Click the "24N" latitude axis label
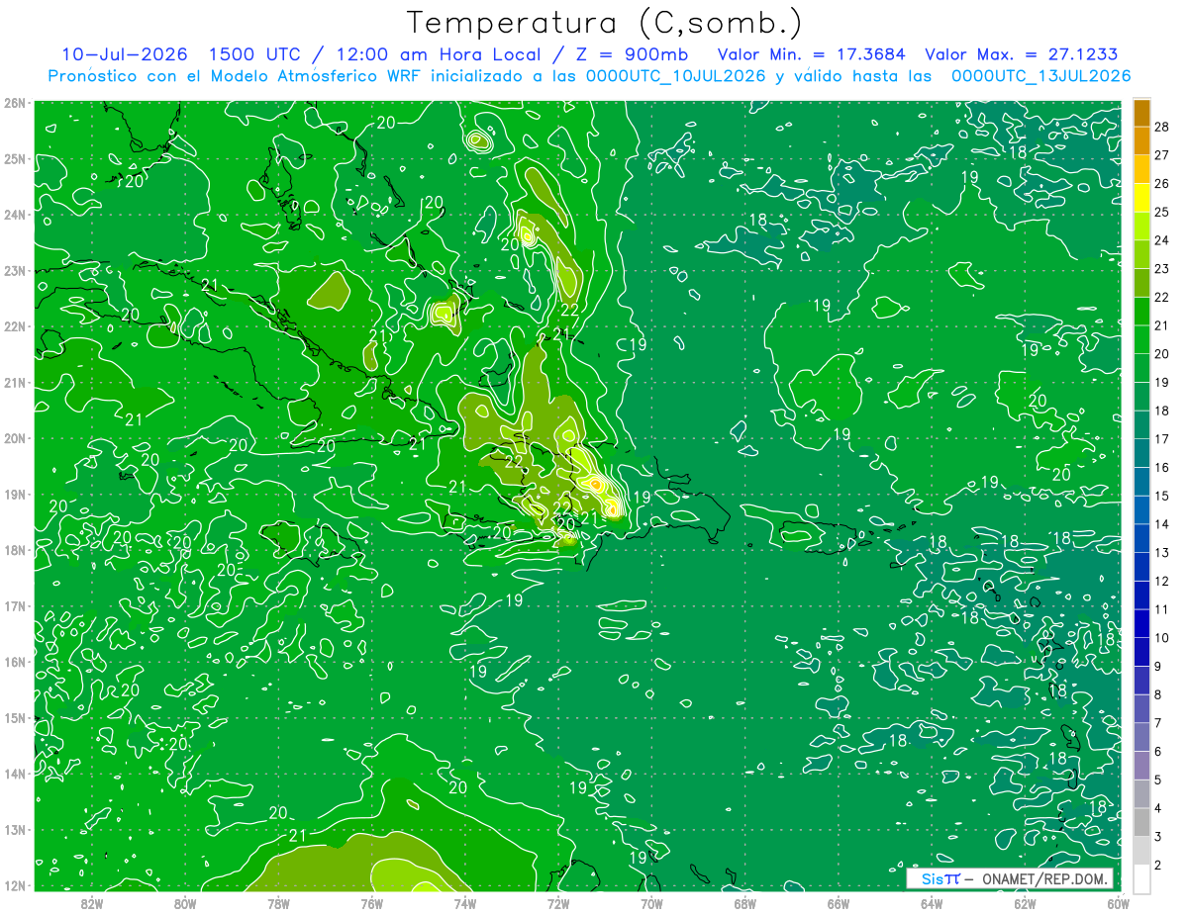Viewport: 1188px width, 917px height. click(15, 215)
